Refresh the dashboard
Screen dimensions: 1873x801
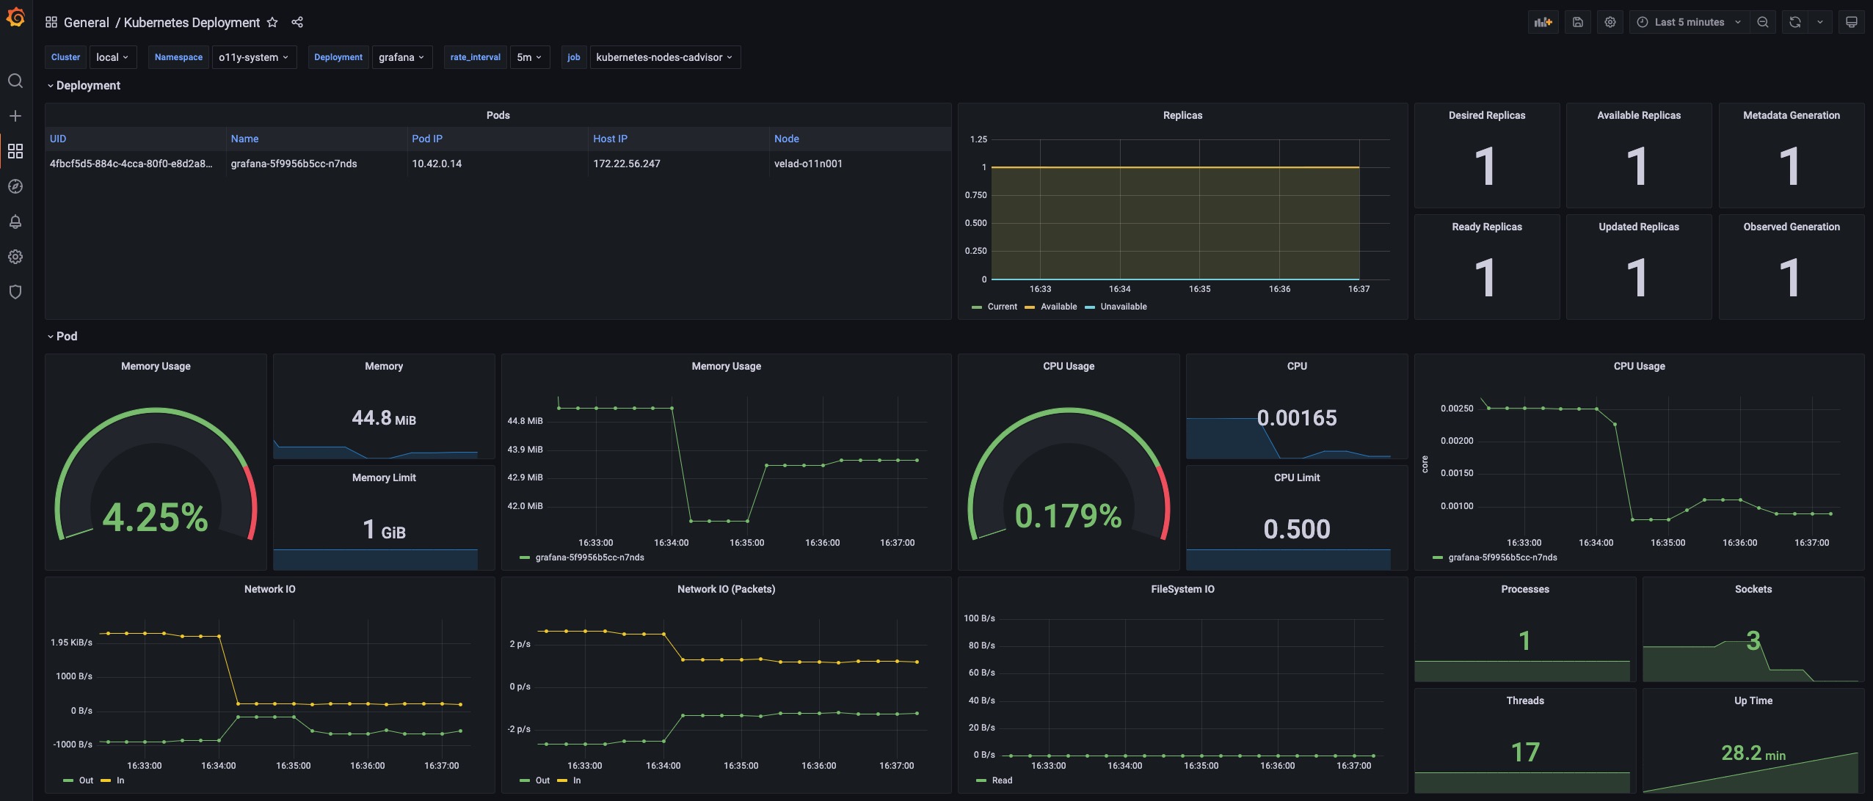click(x=1795, y=22)
